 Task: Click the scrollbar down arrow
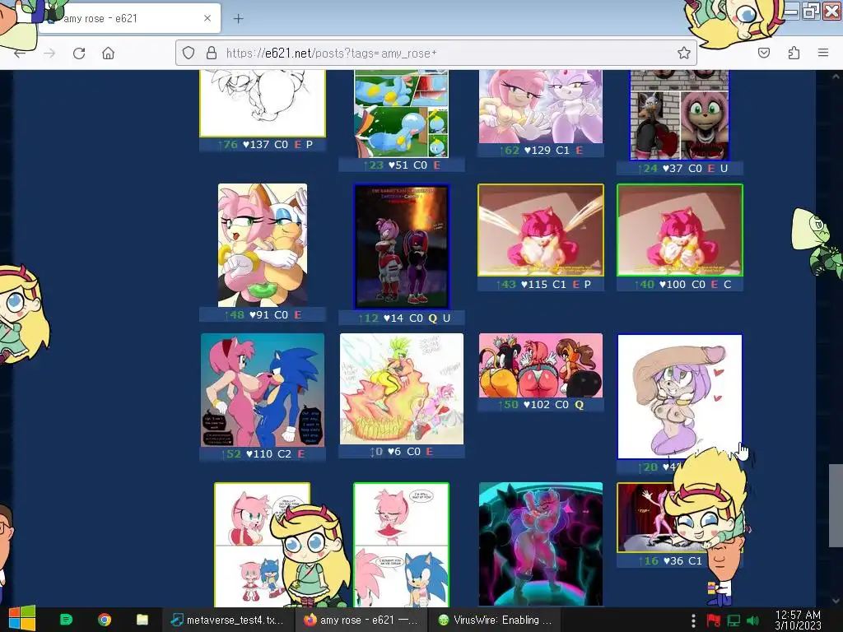click(836, 601)
